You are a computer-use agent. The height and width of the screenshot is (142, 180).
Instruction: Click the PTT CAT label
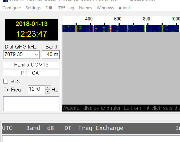31,73
